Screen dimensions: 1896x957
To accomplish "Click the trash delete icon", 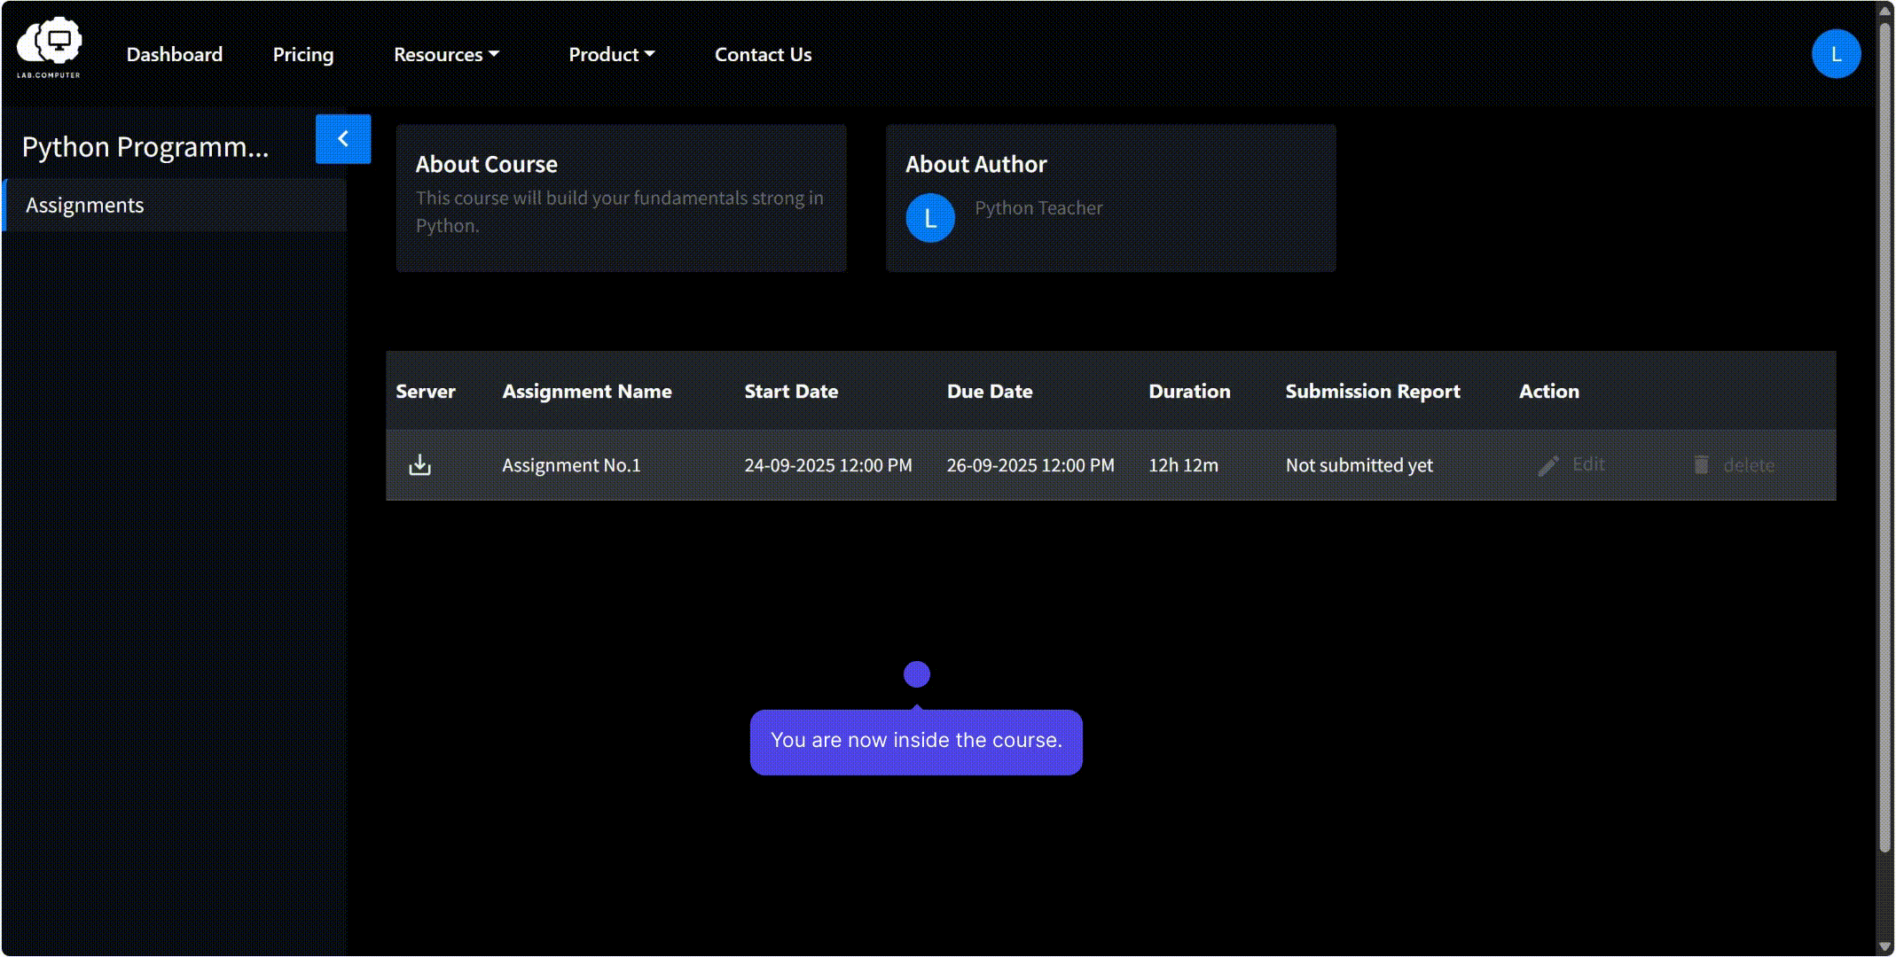I will tap(1701, 465).
